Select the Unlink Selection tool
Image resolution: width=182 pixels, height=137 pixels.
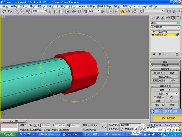pos(22,12)
